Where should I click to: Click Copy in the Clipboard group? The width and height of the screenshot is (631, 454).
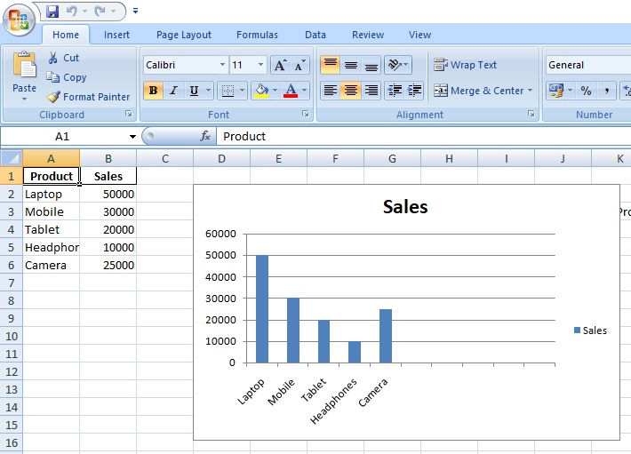tap(67, 77)
